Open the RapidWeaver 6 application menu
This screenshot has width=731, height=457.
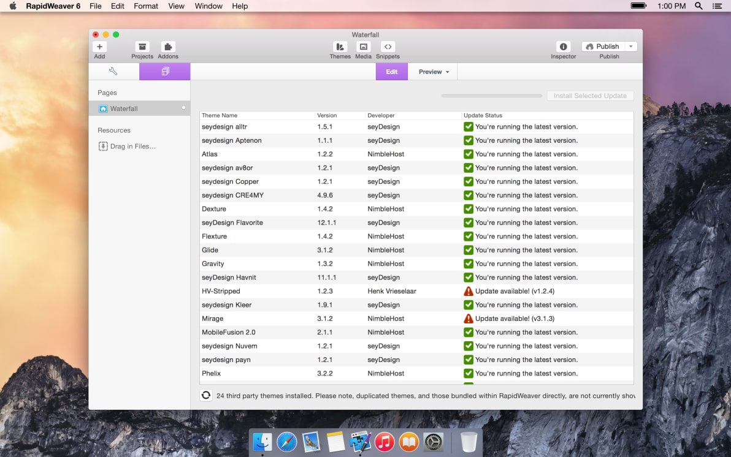click(53, 6)
